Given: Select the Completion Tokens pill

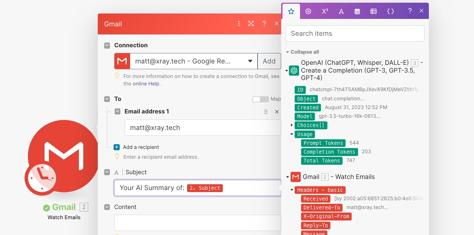Looking at the screenshot, I should point(329,152).
